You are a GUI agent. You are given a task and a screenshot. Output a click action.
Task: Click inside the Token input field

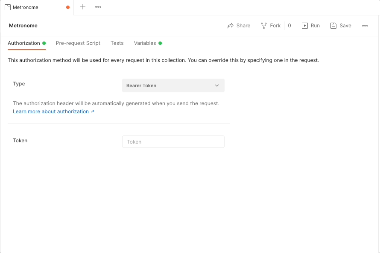pos(173,141)
